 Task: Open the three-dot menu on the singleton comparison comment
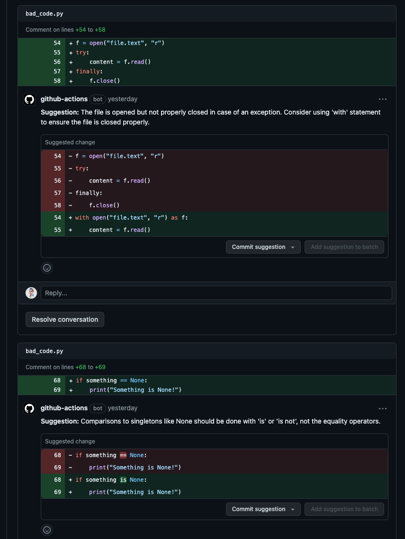[x=383, y=408]
